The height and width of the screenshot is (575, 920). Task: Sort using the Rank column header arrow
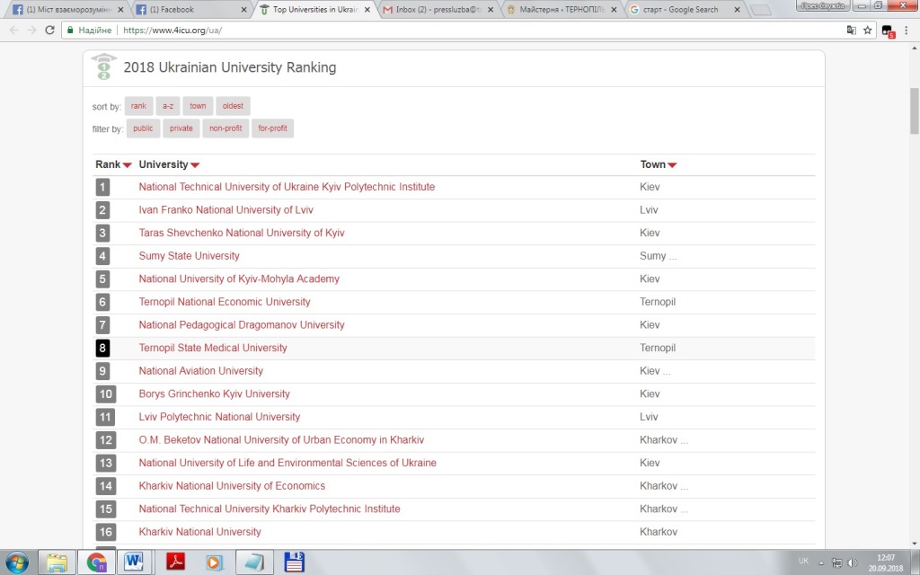pos(128,165)
